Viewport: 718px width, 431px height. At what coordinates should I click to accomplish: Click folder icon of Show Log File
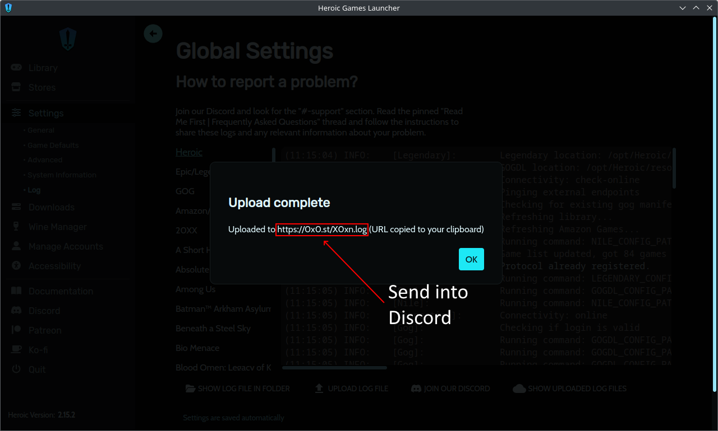[x=190, y=388]
